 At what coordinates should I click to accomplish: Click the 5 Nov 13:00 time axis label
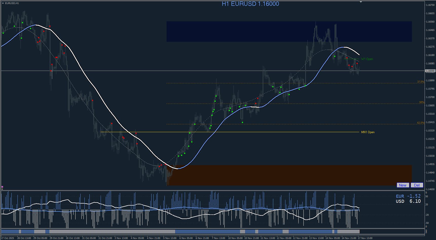coord(170,238)
